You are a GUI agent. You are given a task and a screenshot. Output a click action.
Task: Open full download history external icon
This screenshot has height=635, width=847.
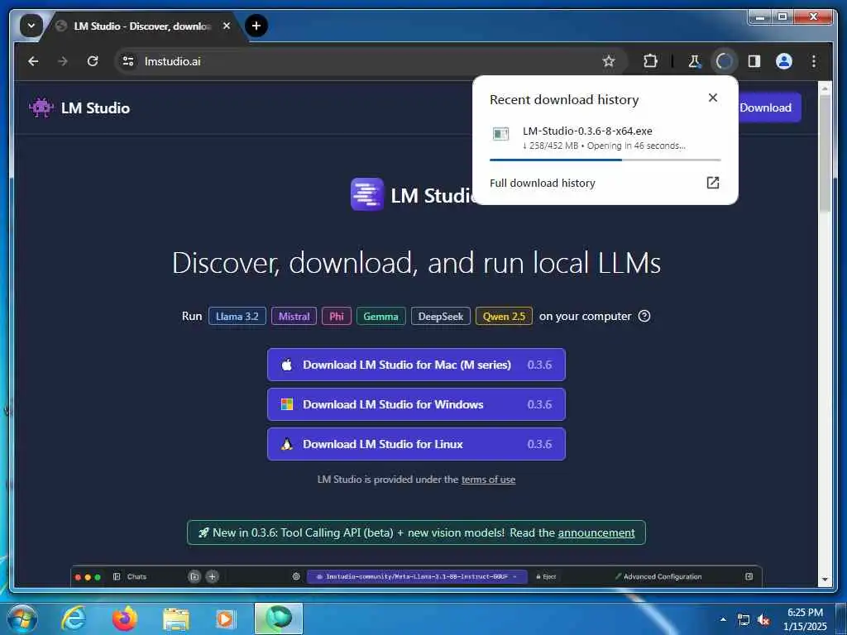pos(713,183)
